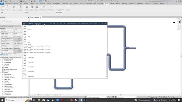Click the copy icon in BatchChangeType title bar
This screenshot has width=182, height=102.
click(61, 24)
